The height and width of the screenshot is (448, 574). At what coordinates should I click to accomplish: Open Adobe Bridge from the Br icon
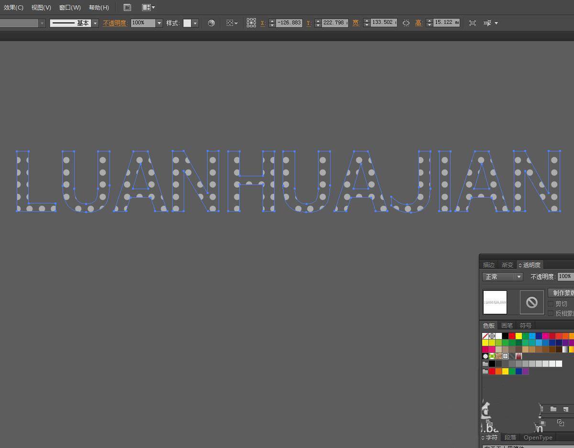coord(127,8)
